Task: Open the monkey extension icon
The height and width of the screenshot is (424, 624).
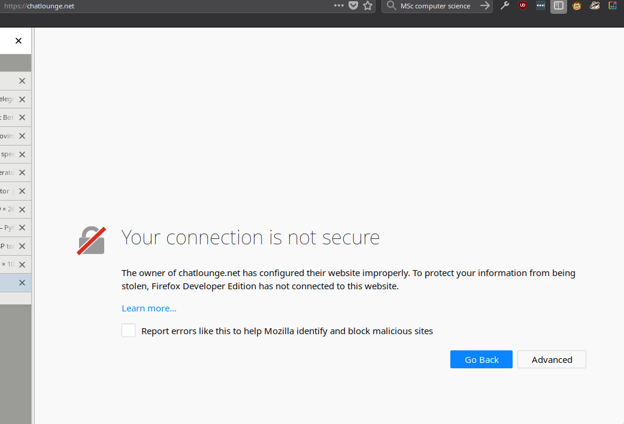Action: (577, 6)
